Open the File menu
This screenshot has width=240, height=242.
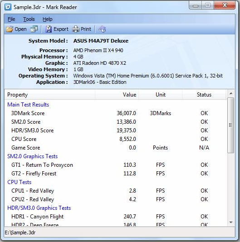click(11, 19)
